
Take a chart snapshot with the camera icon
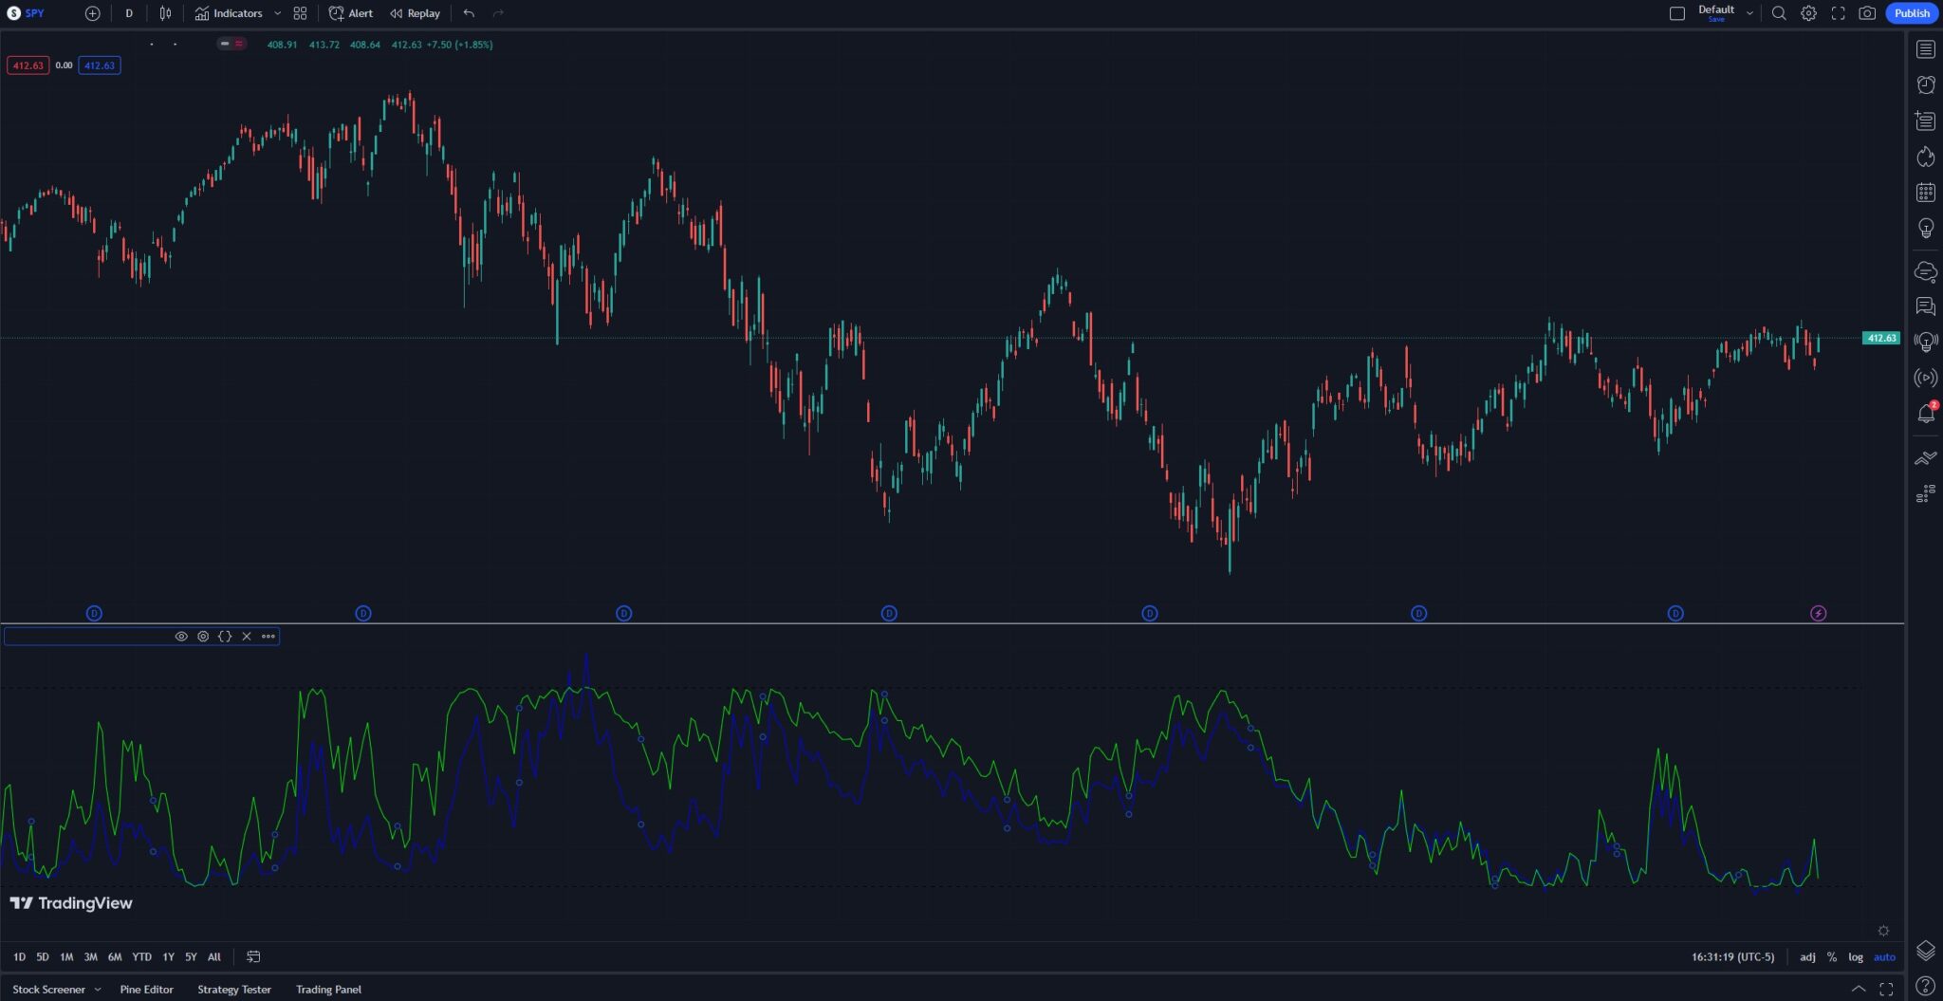coord(1865,13)
